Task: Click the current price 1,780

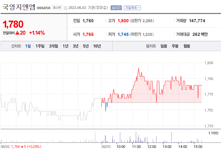Action: point(13,24)
